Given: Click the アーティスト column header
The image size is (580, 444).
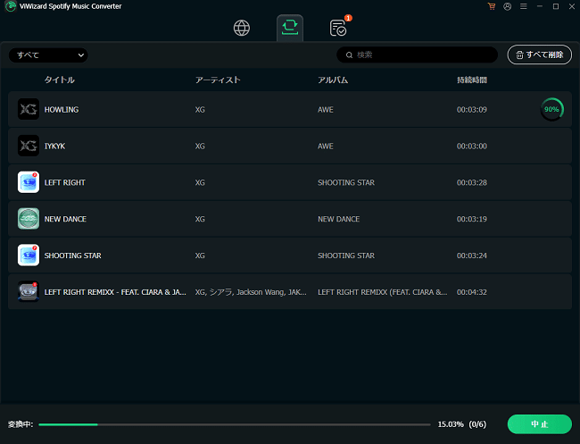Looking at the screenshot, I should (218, 80).
